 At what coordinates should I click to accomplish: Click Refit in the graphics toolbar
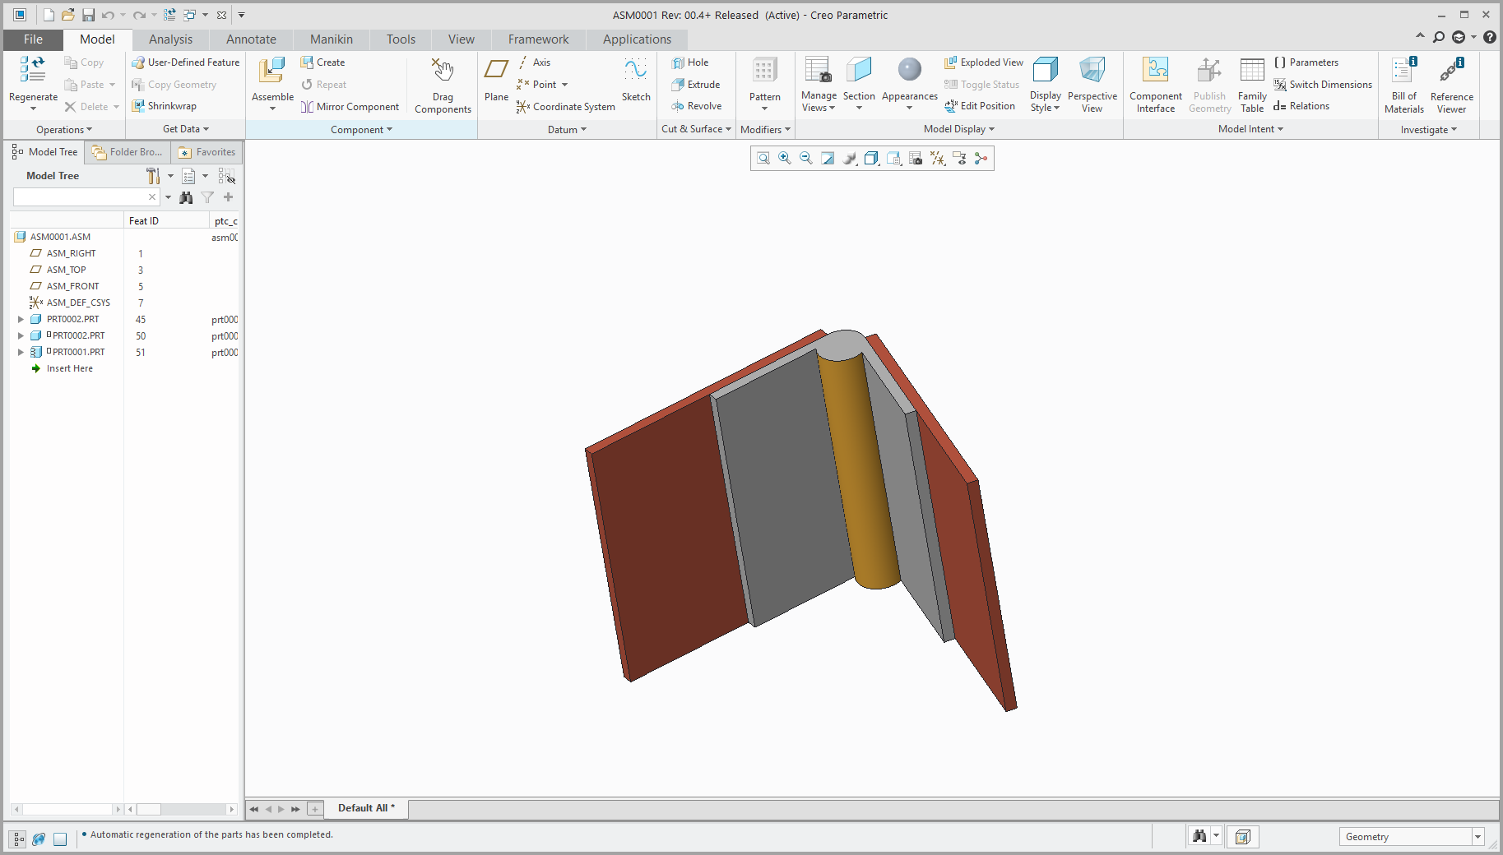(763, 159)
